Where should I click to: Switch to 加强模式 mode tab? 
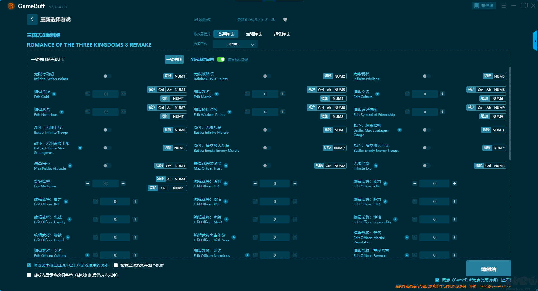[x=254, y=34]
